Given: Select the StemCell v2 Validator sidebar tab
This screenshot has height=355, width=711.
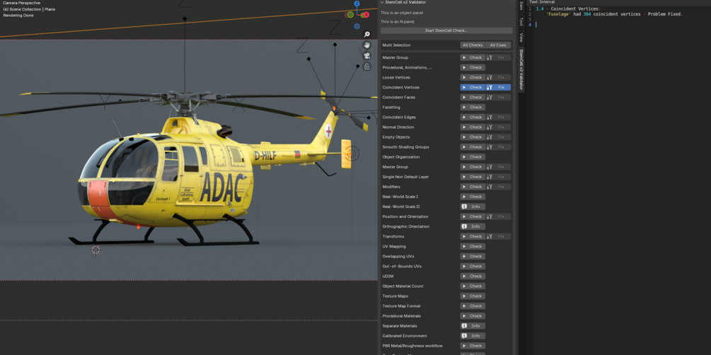Looking at the screenshot, I should tap(521, 69).
